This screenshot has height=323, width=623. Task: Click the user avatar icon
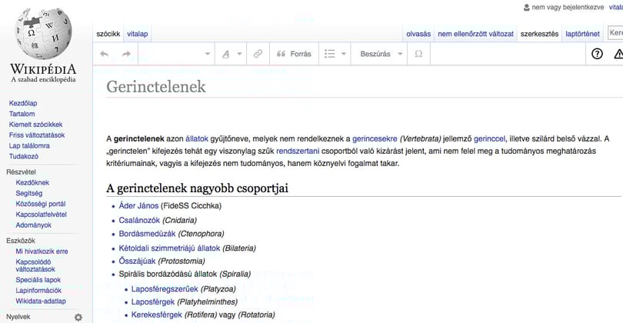click(x=527, y=7)
